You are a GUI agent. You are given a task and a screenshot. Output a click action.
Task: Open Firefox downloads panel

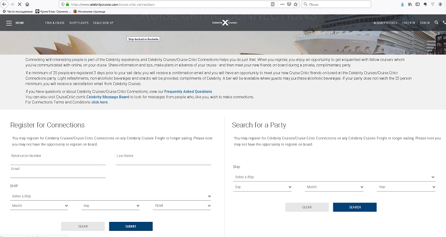402,4
